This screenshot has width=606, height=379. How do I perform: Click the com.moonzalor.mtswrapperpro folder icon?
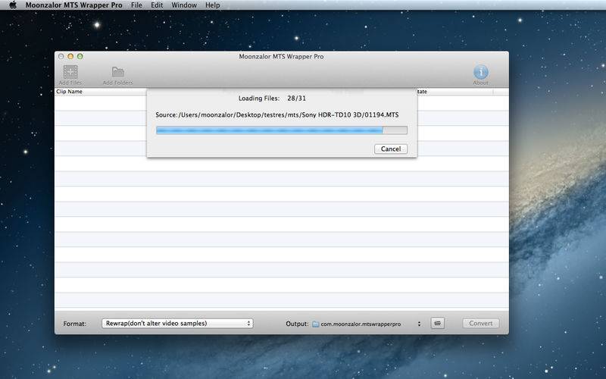(x=315, y=324)
